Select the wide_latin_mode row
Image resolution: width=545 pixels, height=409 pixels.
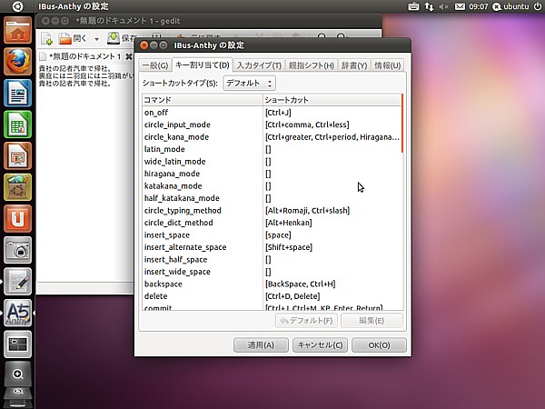tap(272, 162)
